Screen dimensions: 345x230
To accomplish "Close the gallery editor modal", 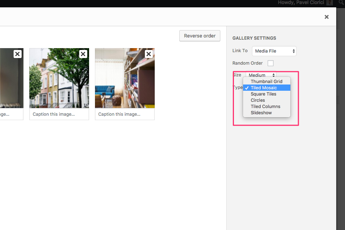I will point(326,17).
